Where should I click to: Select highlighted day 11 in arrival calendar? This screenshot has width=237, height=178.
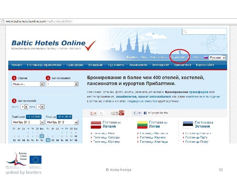point(42,136)
